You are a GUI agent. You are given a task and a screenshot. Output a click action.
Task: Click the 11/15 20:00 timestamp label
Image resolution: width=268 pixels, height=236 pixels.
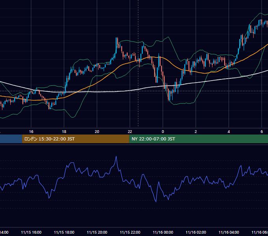point(97,232)
